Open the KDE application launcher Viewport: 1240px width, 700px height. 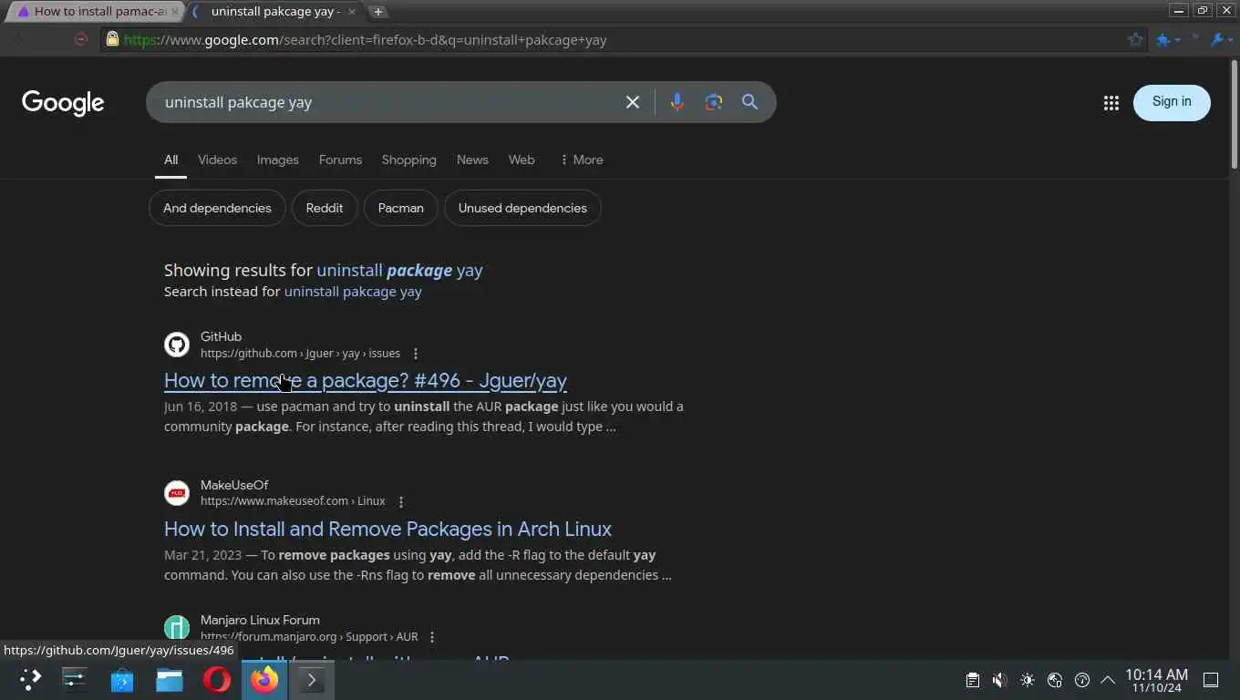(30, 679)
